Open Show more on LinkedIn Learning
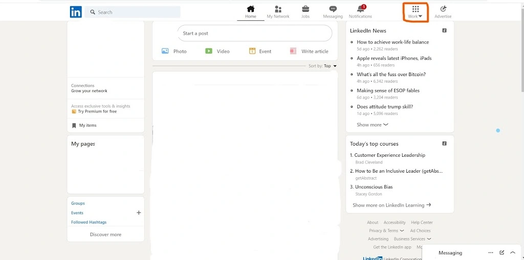Screen dimensions: 524x260 click(391, 205)
